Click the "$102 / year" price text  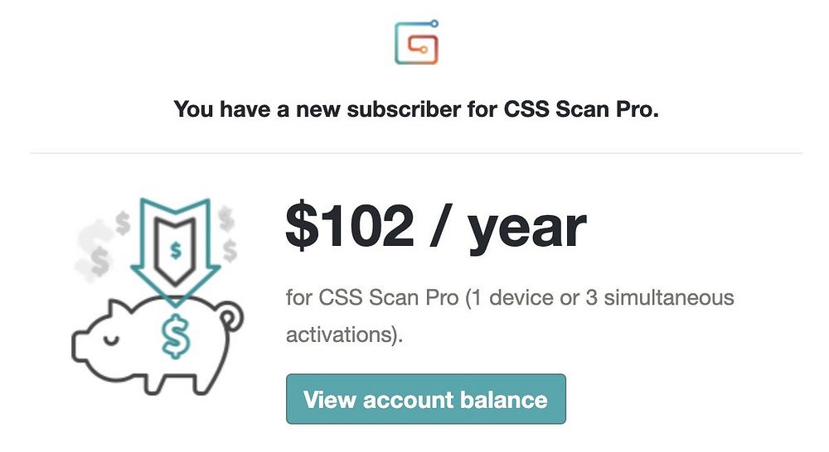click(436, 227)
